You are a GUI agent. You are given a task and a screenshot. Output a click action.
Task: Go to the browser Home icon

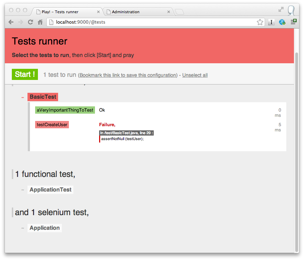pos(40,22)
